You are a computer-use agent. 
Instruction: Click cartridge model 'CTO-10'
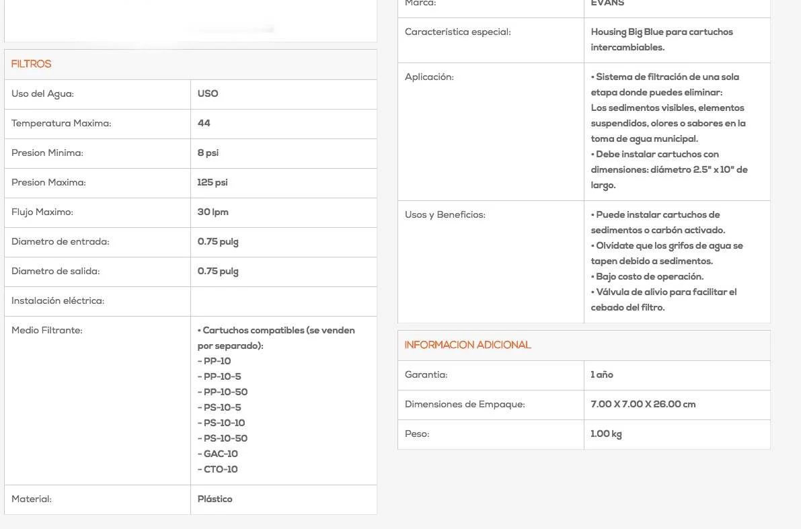(221, 469)
